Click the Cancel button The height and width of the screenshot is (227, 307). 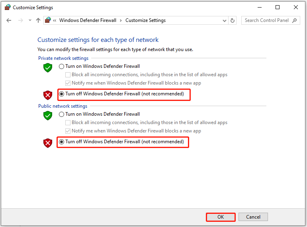tap(253, 217)
